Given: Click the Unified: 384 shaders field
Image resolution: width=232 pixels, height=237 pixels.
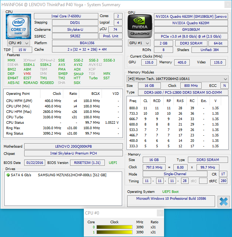Looking at the screenshot, I should (x=210, y=50).
